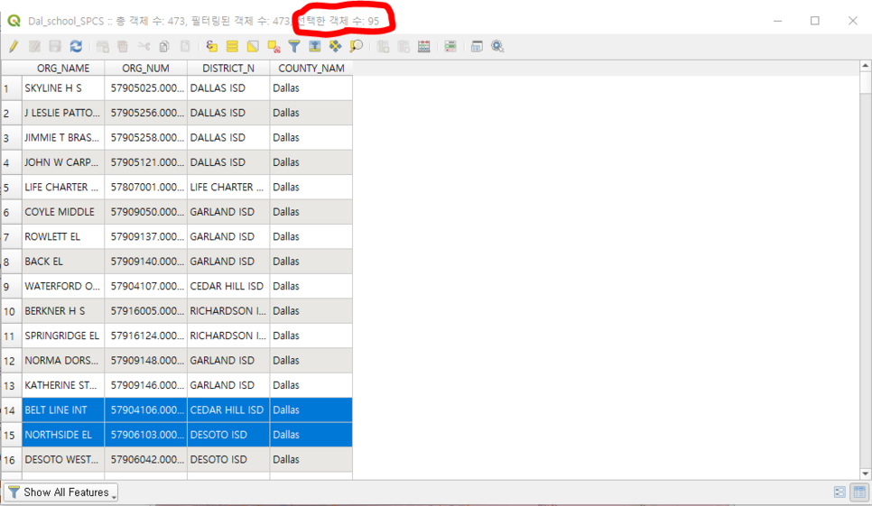This screenshot has width=872, height=506.
Task: Click the save edits icon
Action: coord(55,47)
